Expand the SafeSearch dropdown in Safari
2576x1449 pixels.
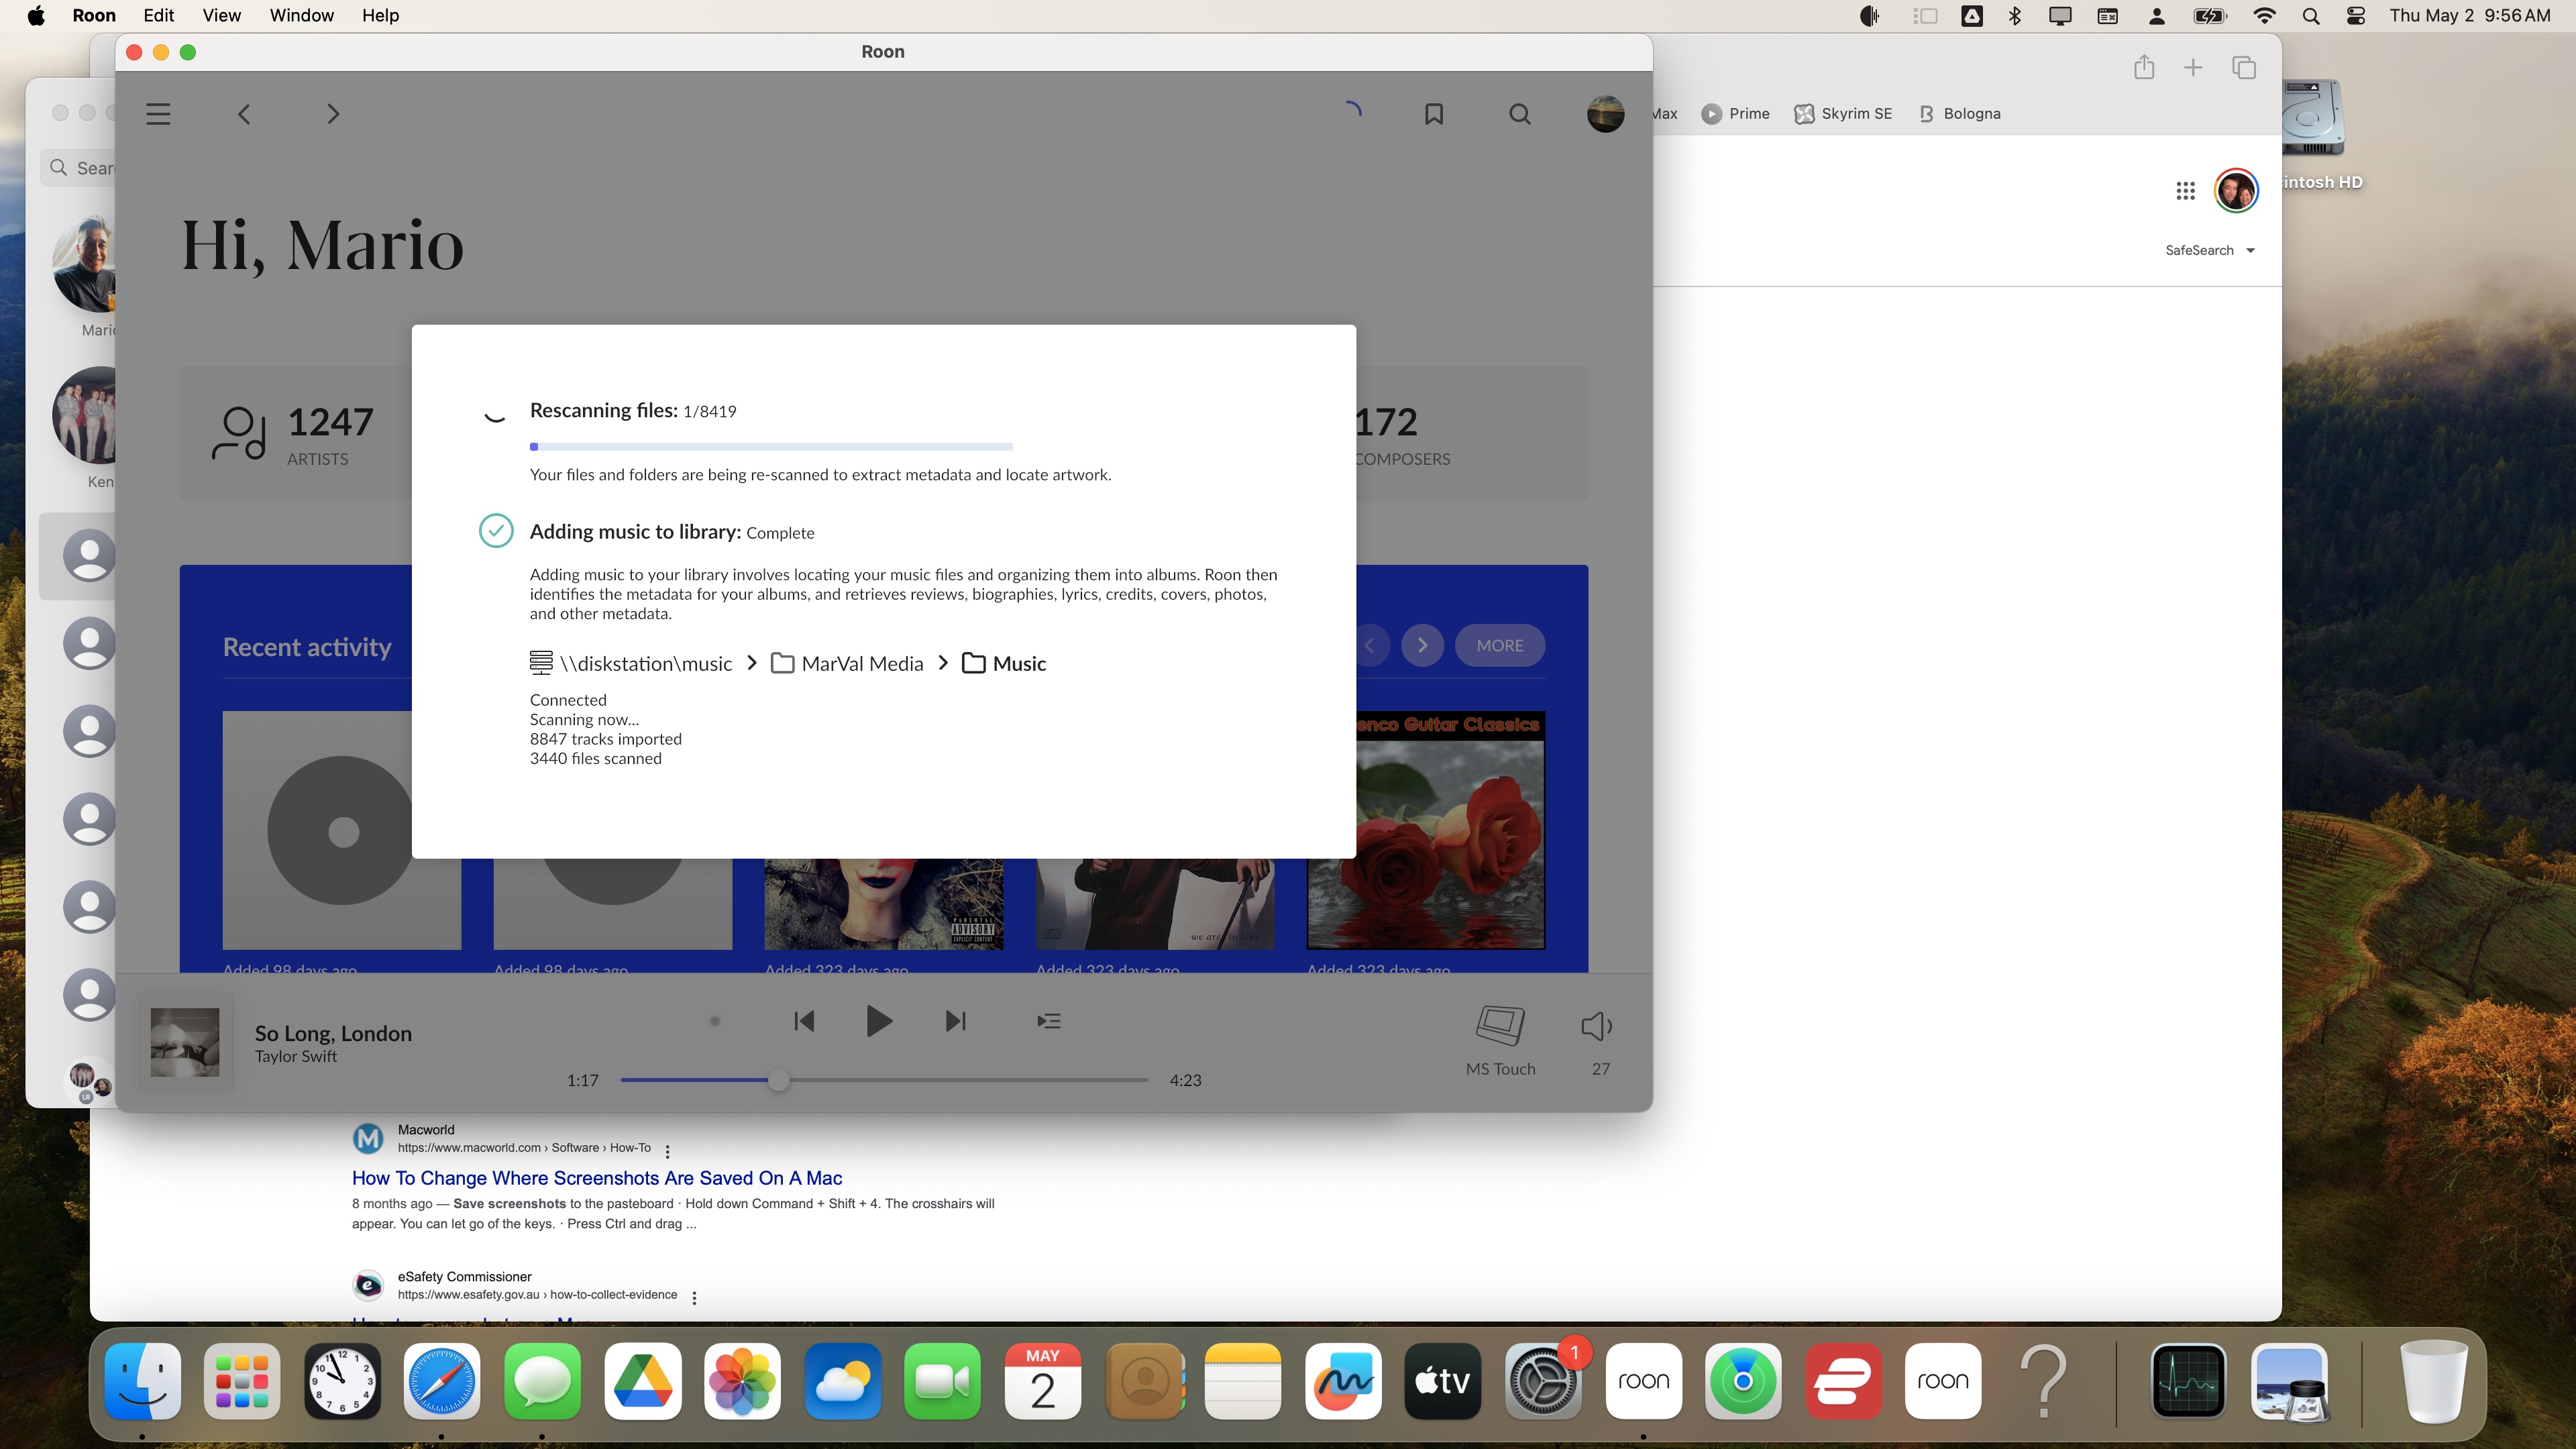(x=2209, y=250)
